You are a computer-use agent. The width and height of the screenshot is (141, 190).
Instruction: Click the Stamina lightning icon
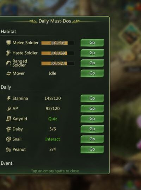coord(8,98)
